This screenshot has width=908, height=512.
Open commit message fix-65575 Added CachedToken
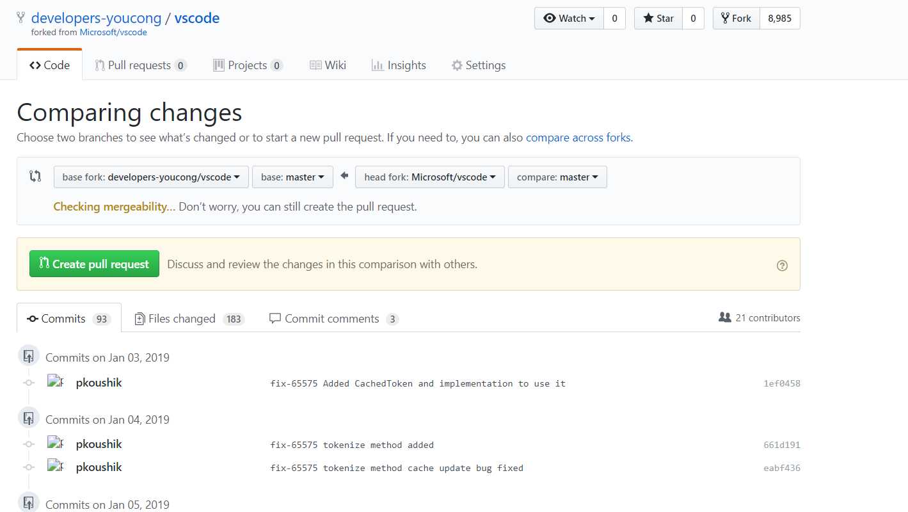(x=418, y=383)
